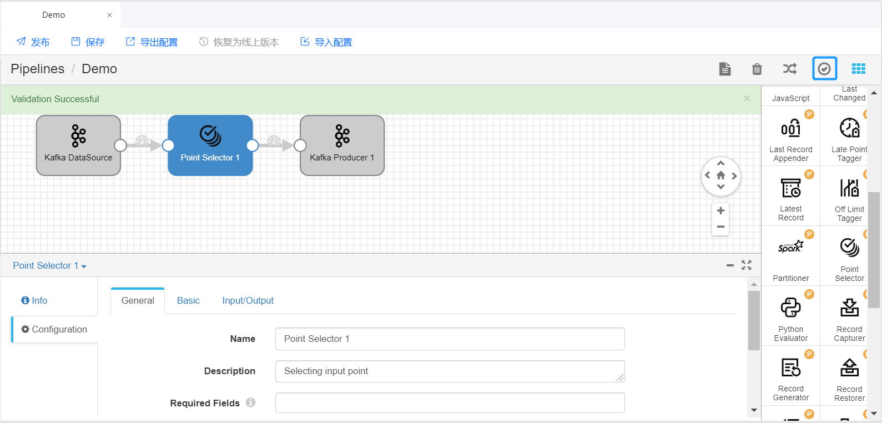Maximize the configuration panel
The height and width of the screenshot is (423, 882).
point(747,266)
